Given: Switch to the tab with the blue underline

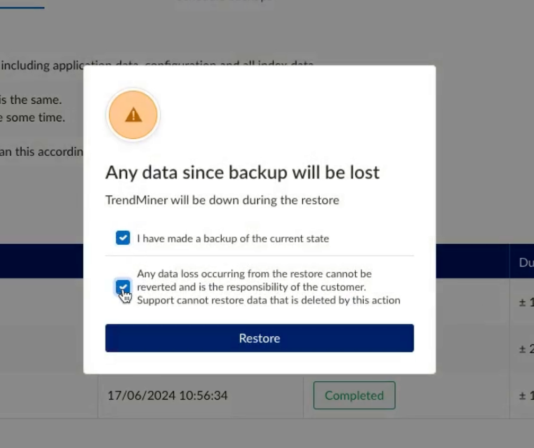Looking at the screenshot, I should (22, 5).
